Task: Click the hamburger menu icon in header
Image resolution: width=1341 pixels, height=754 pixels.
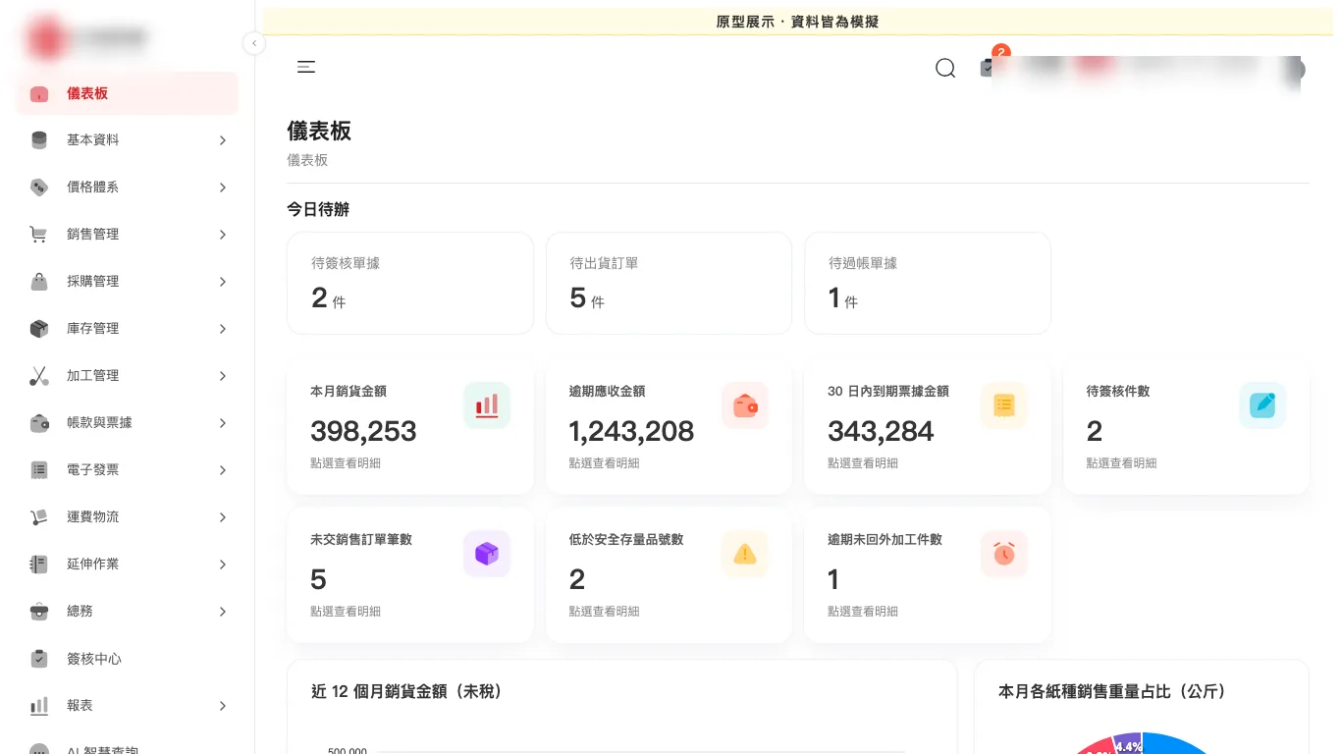Action: coord(306,67)
